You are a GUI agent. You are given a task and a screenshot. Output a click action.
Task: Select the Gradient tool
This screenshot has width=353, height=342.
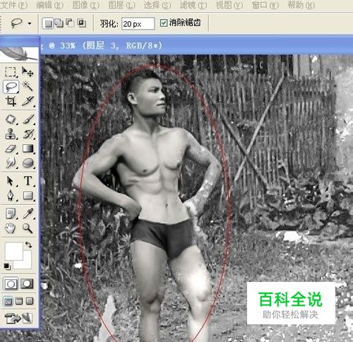[28, 148]
